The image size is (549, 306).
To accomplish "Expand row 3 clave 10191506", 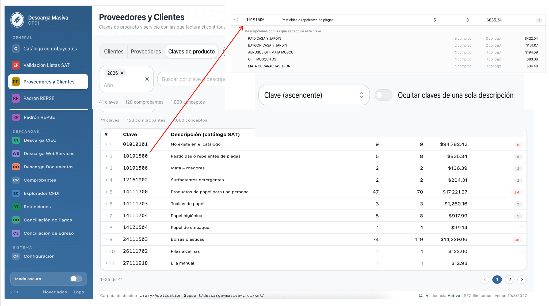I will click(106, 168).
